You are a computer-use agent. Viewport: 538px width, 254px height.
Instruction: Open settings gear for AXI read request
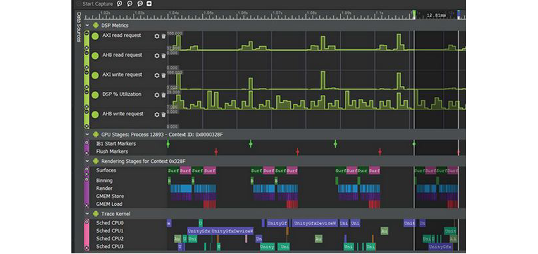[x=157, y=36]
